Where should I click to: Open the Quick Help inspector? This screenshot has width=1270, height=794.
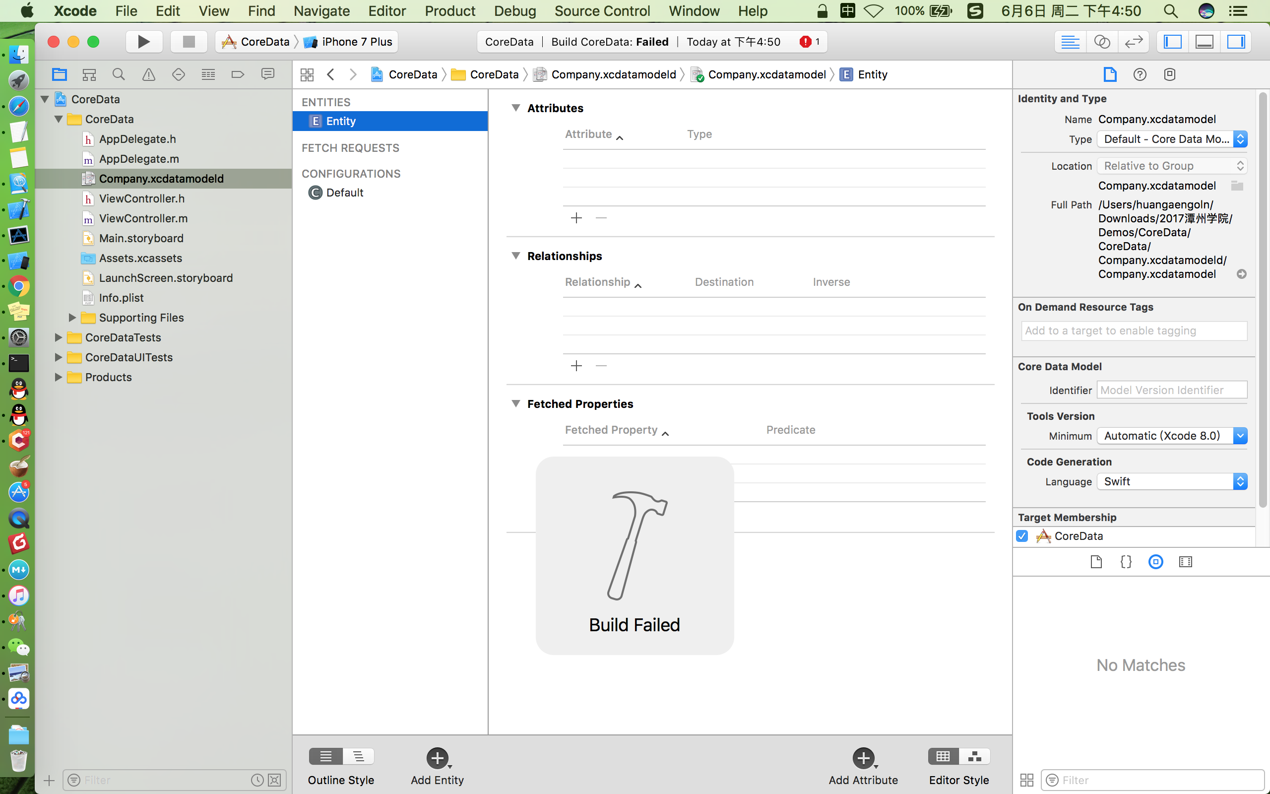(x=1140, y=74)
